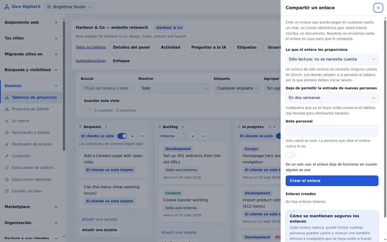Viewport: 387px width, 242px height.
Task: Click the Contenido pencil icon
Action: [x=7, y=156]
